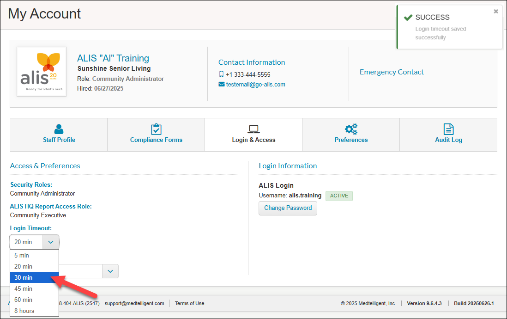Select the highlighted 30 min option
Viewport: 507px width, 319px height.
click(34, 277)
